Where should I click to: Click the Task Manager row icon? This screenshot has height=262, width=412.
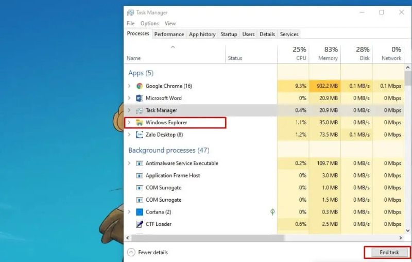[x=139, y=110]
